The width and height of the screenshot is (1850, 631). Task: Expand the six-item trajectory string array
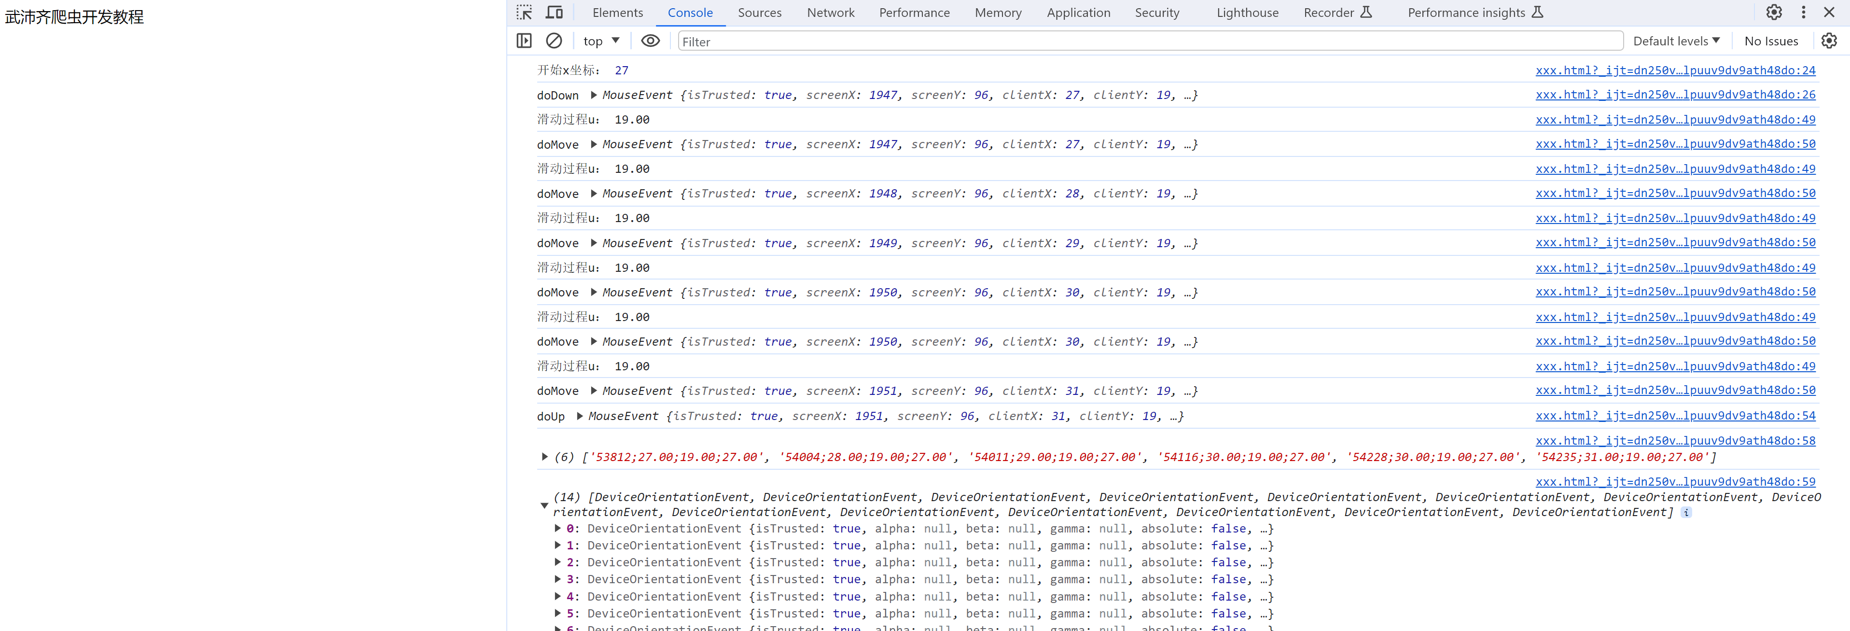[544, 457]
